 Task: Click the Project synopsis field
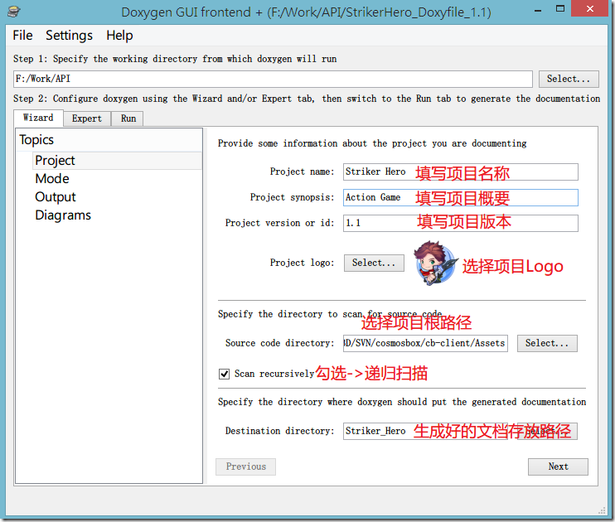[x=461, y=197]
